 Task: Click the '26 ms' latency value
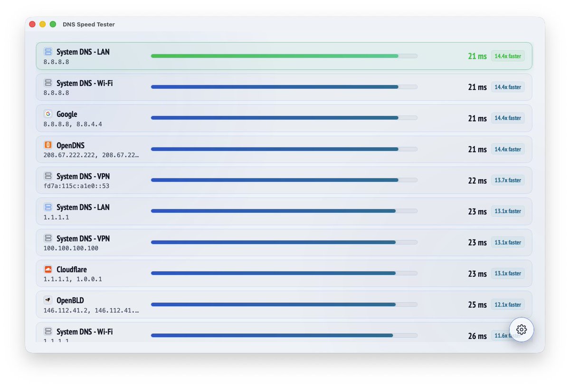tap(477, 336)
